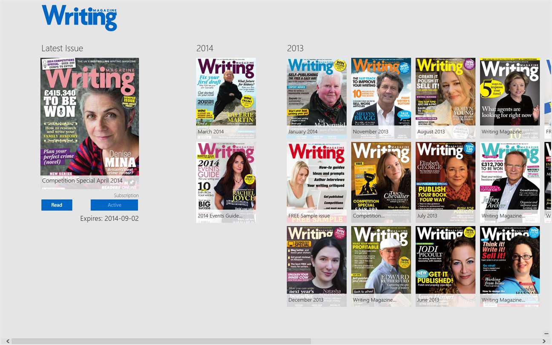Select the January 2014 Val McDermid issue

[317, 98]
